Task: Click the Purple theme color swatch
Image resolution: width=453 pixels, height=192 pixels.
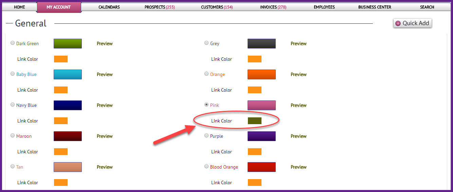Action: click(x=261, y=136)
